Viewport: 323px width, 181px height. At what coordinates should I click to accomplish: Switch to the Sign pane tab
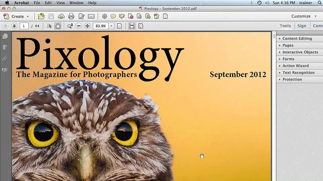[x=302, y=26]
